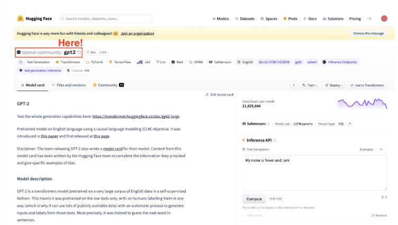This screenshot has height=225, width=398.
Task: Go to Spaces in the navbar
Action: [269, 18]
